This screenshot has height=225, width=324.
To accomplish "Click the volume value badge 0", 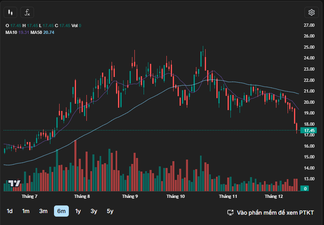I will [305, 188].
